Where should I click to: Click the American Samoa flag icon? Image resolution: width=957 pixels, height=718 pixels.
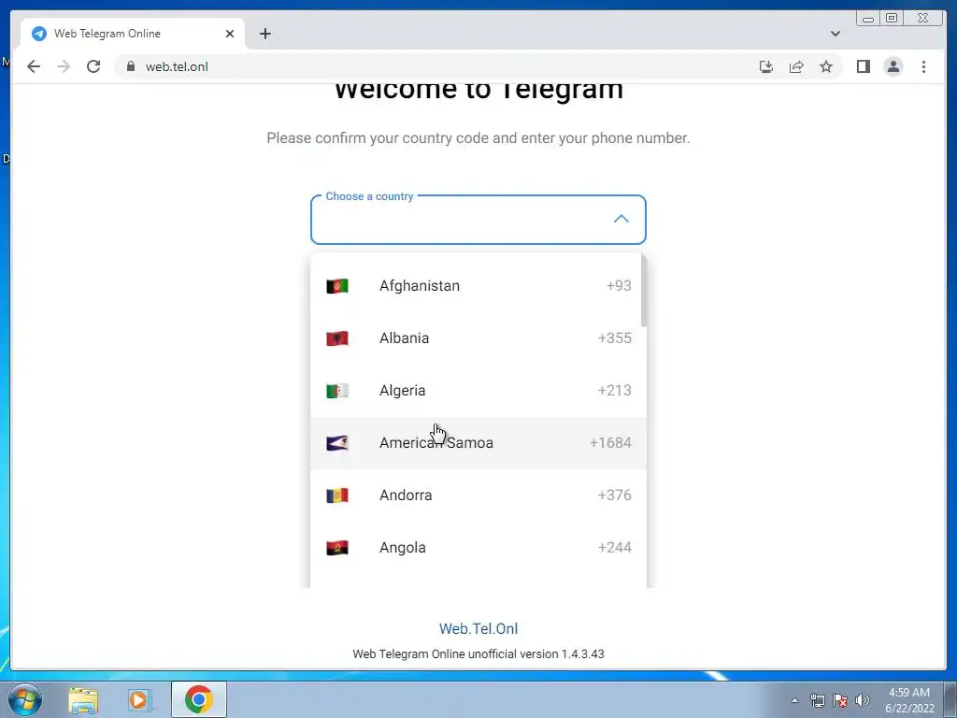click(x=337, y=443)
